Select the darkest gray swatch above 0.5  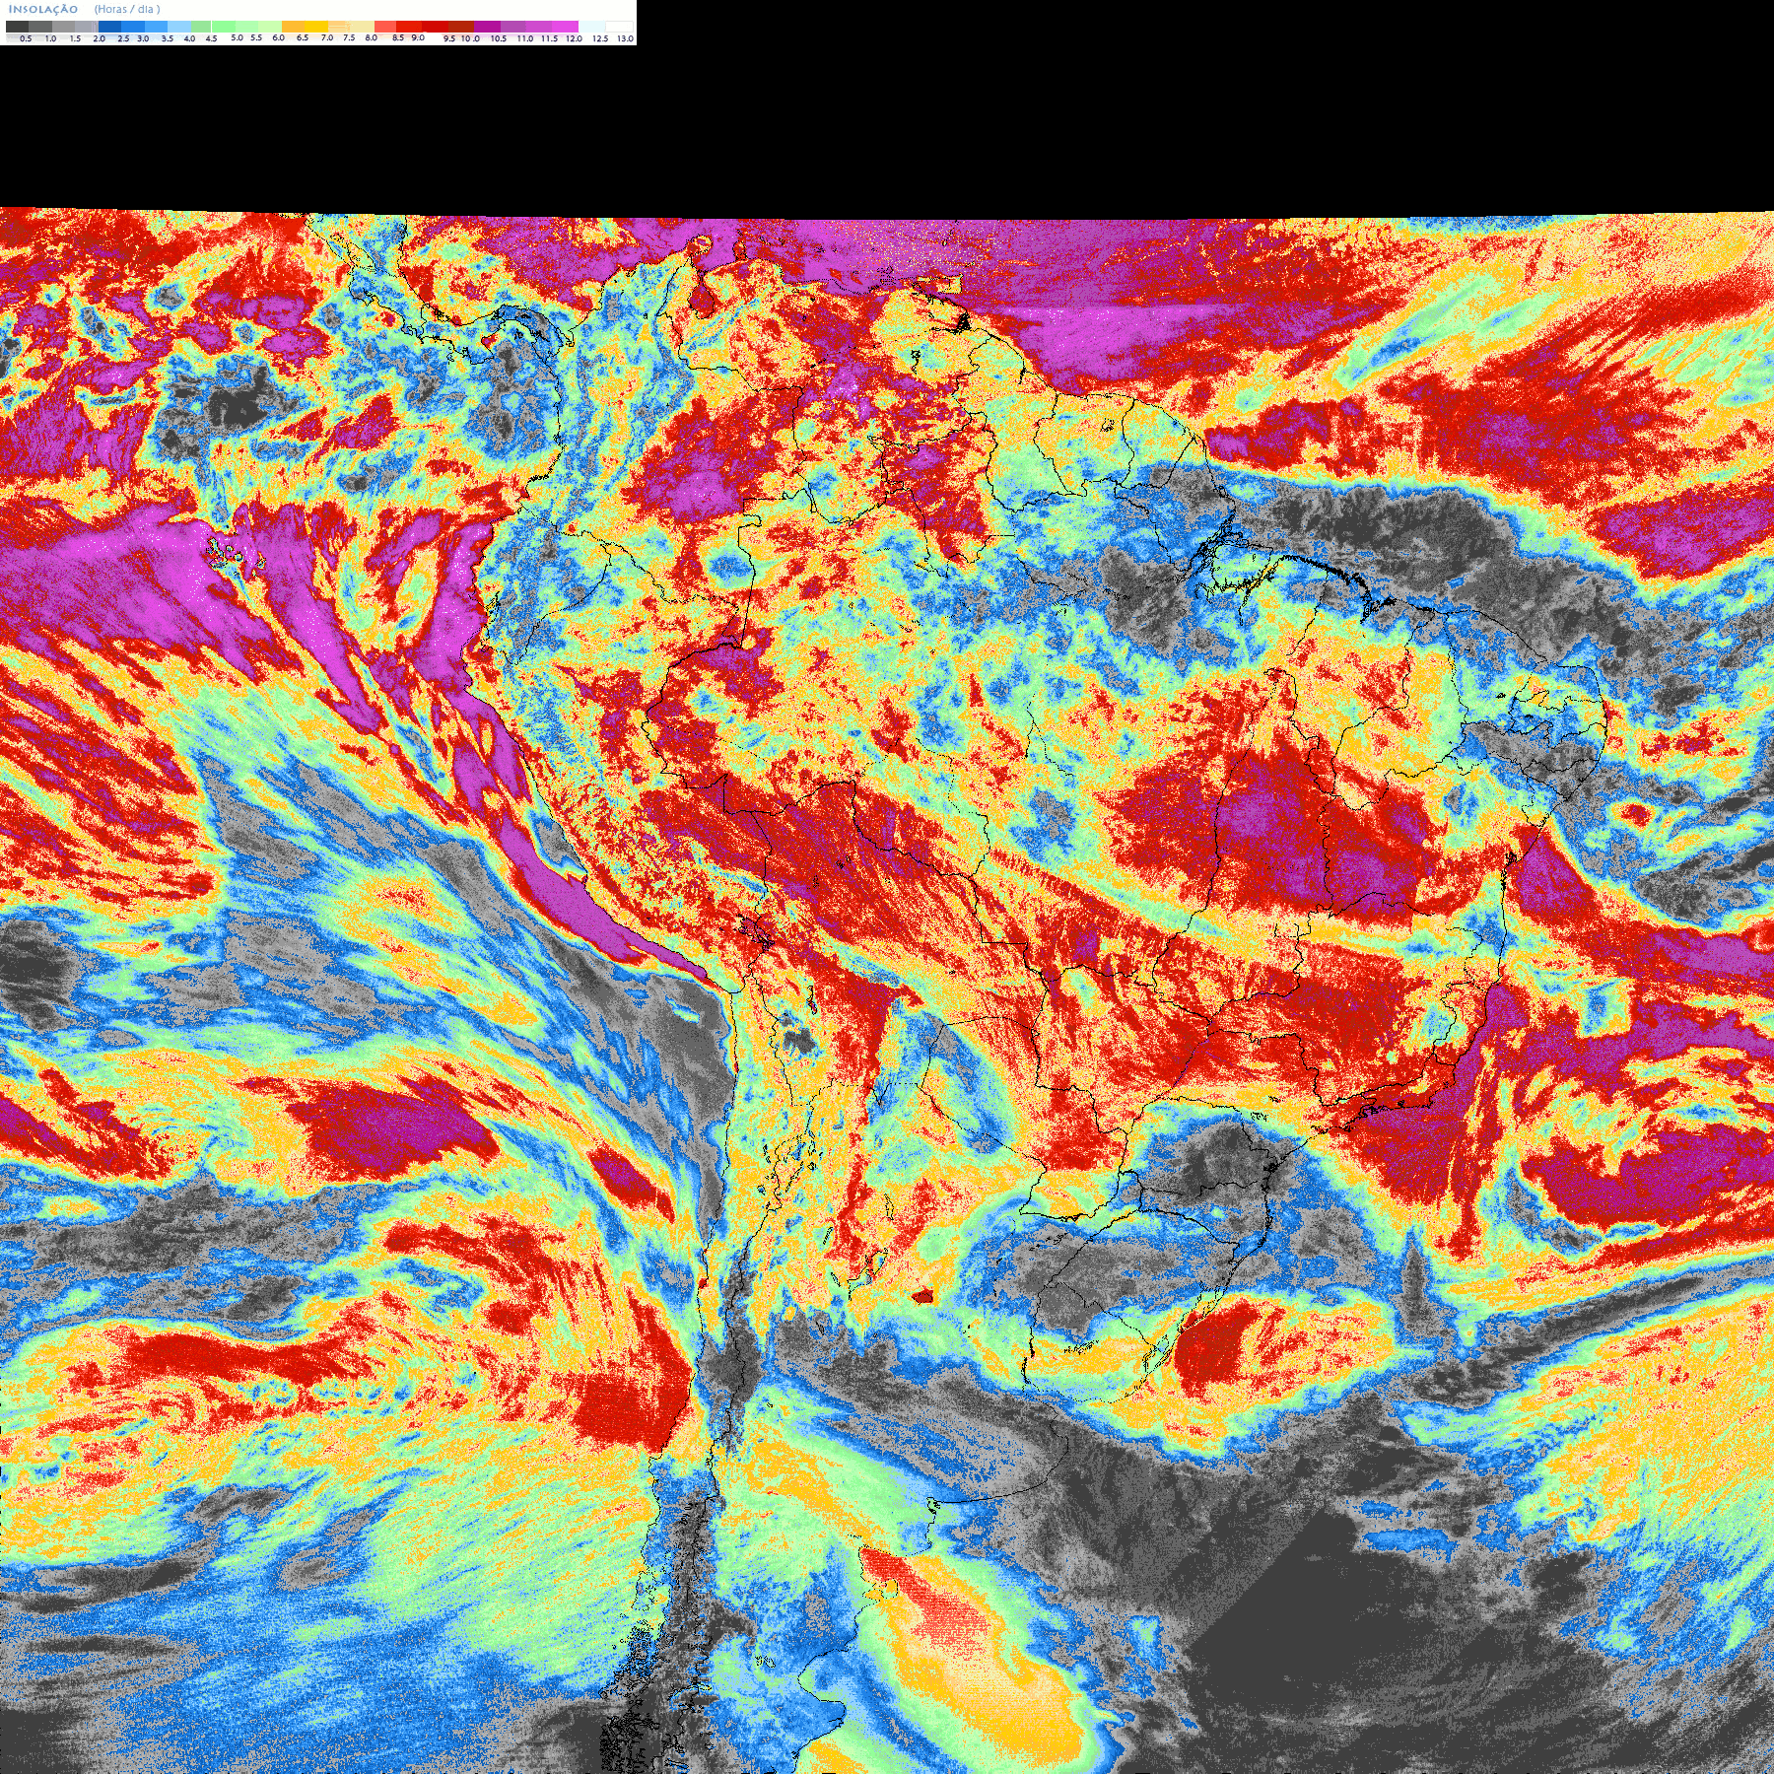(x=17, y=27)
